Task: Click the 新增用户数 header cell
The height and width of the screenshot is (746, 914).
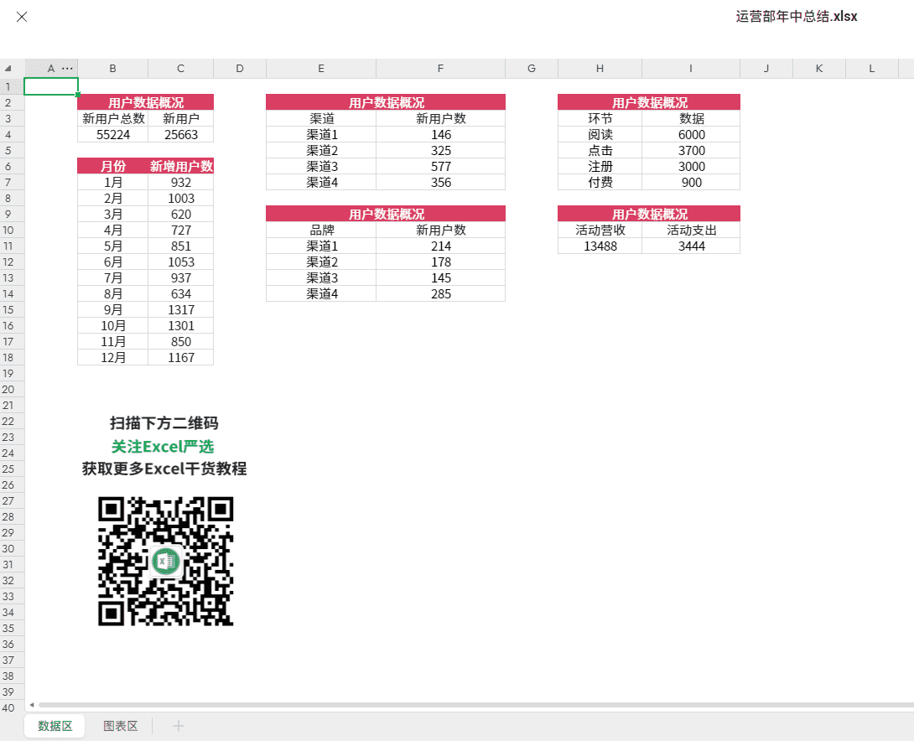Action: 180,166
